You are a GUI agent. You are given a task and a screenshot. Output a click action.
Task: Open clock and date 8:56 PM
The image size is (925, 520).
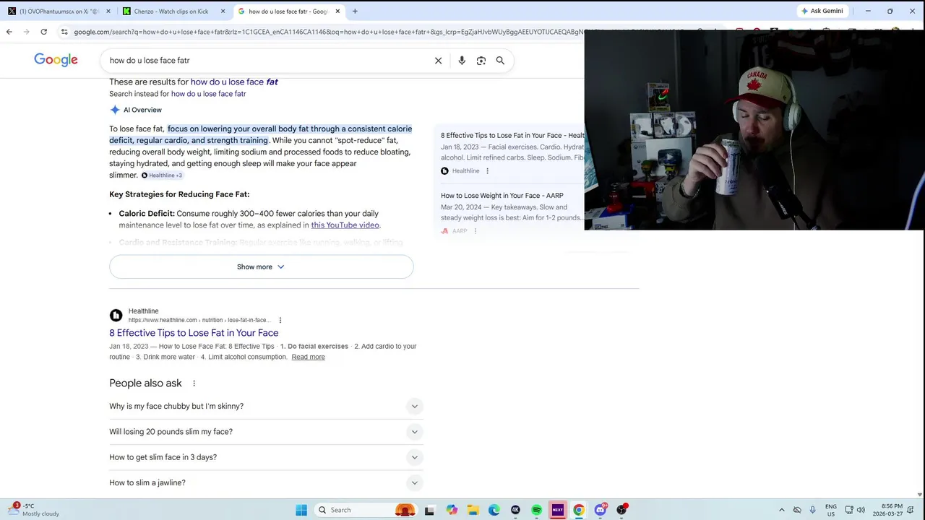887,510
